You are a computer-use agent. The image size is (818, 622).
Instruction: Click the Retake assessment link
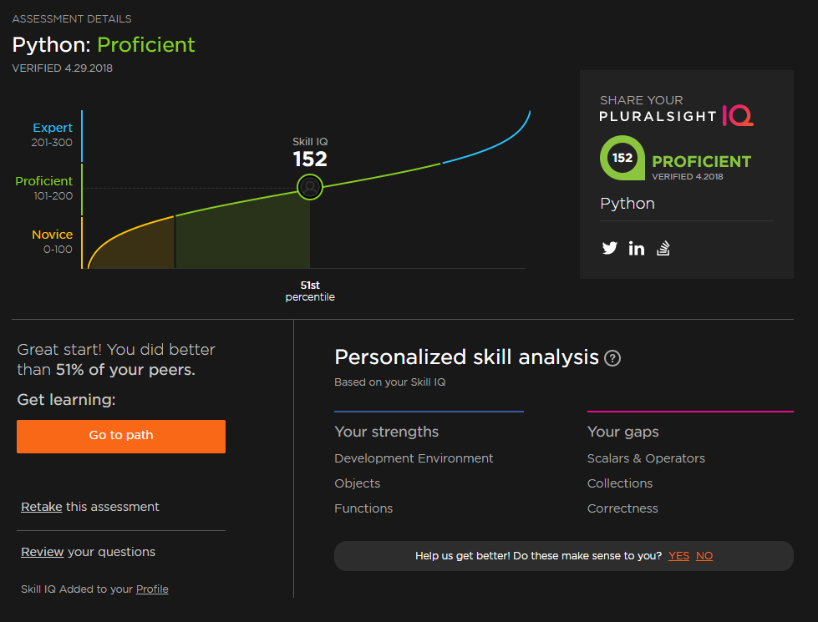click(x=41, y=507)
